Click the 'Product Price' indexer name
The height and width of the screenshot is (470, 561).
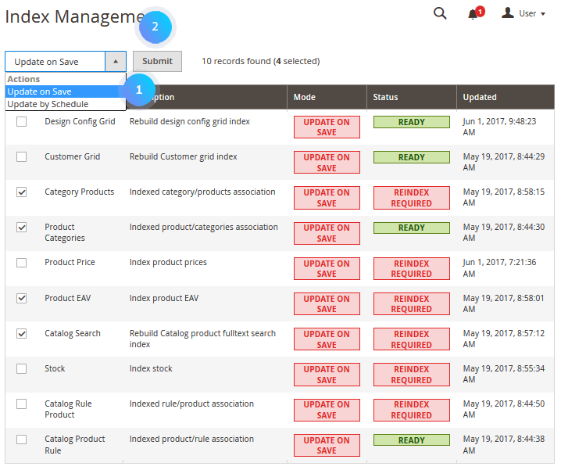click(70, 262)
